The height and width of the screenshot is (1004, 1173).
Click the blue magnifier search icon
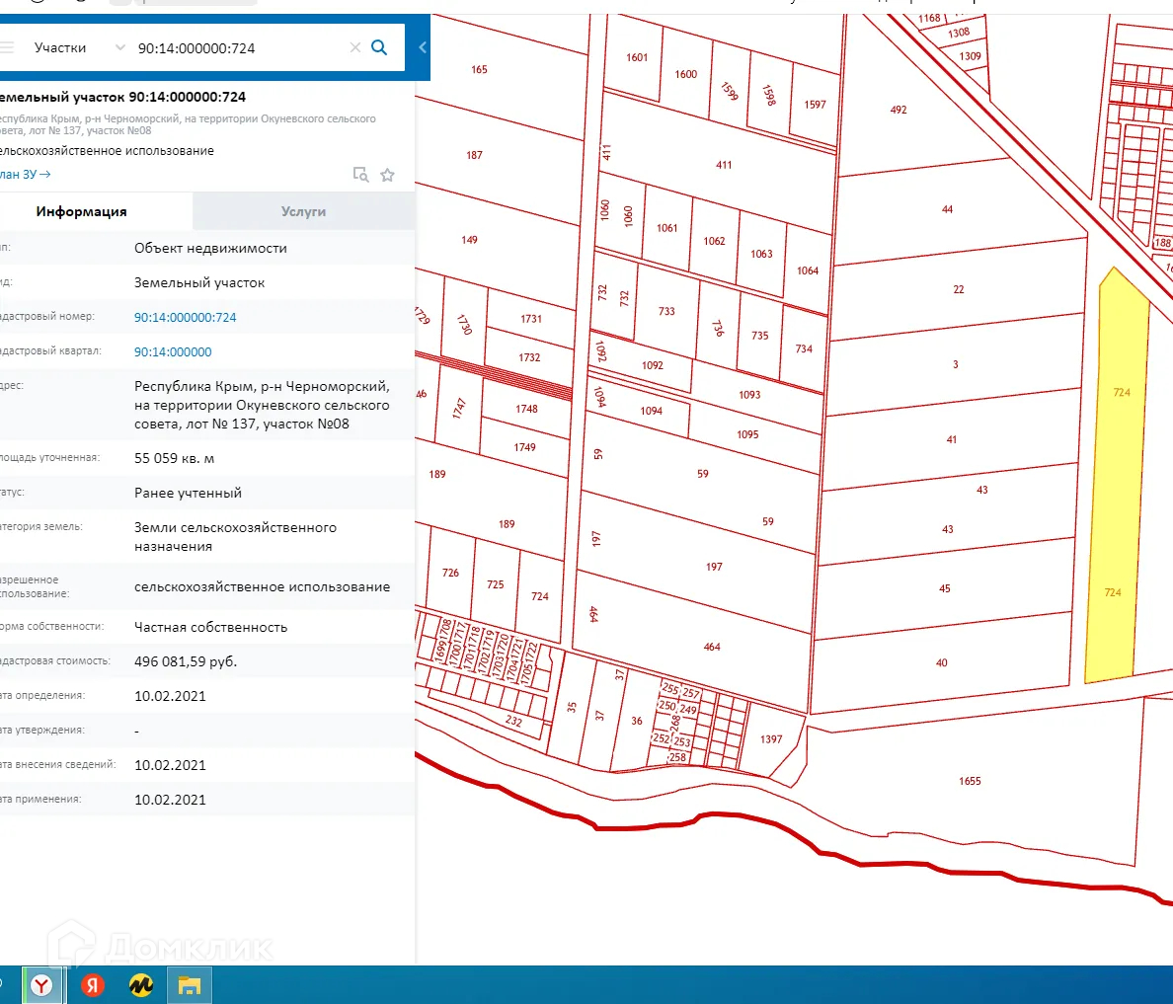pos(379,47)
